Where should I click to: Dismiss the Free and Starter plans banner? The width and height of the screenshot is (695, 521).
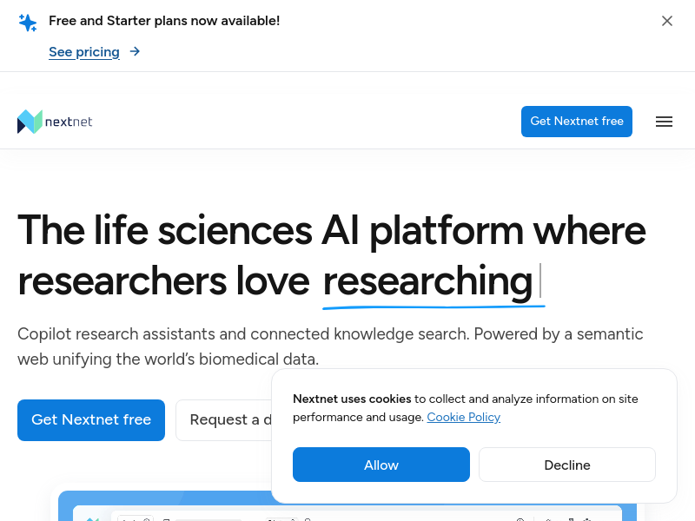[667, 21]
